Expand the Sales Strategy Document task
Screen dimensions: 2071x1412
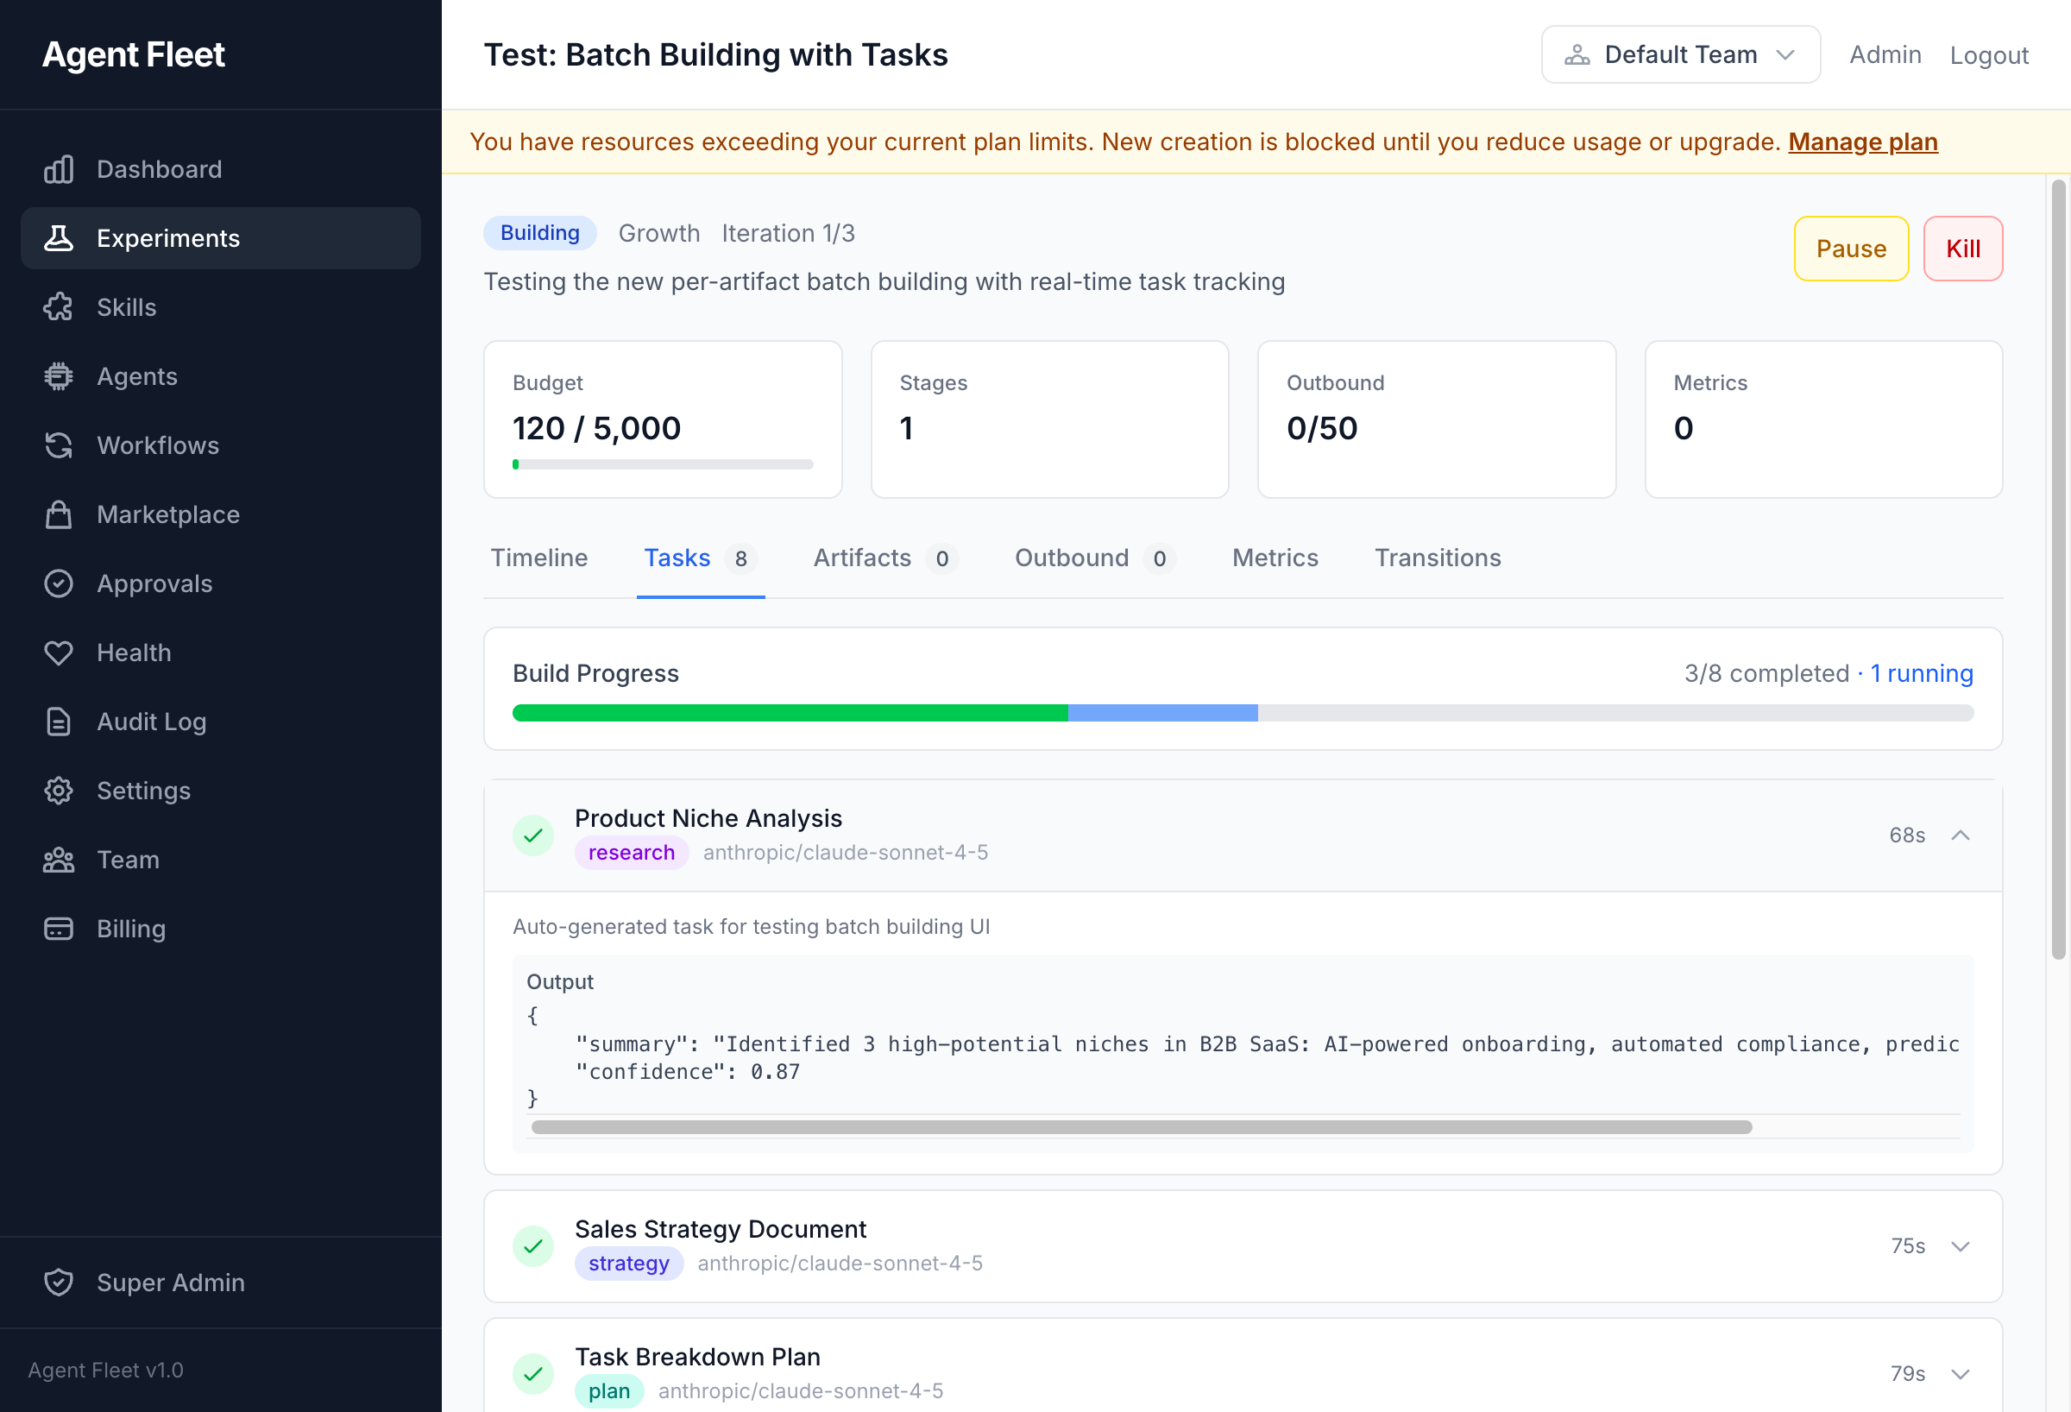click(1960, 1246)
